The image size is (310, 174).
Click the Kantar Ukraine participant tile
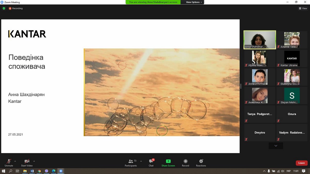[292, 59]
